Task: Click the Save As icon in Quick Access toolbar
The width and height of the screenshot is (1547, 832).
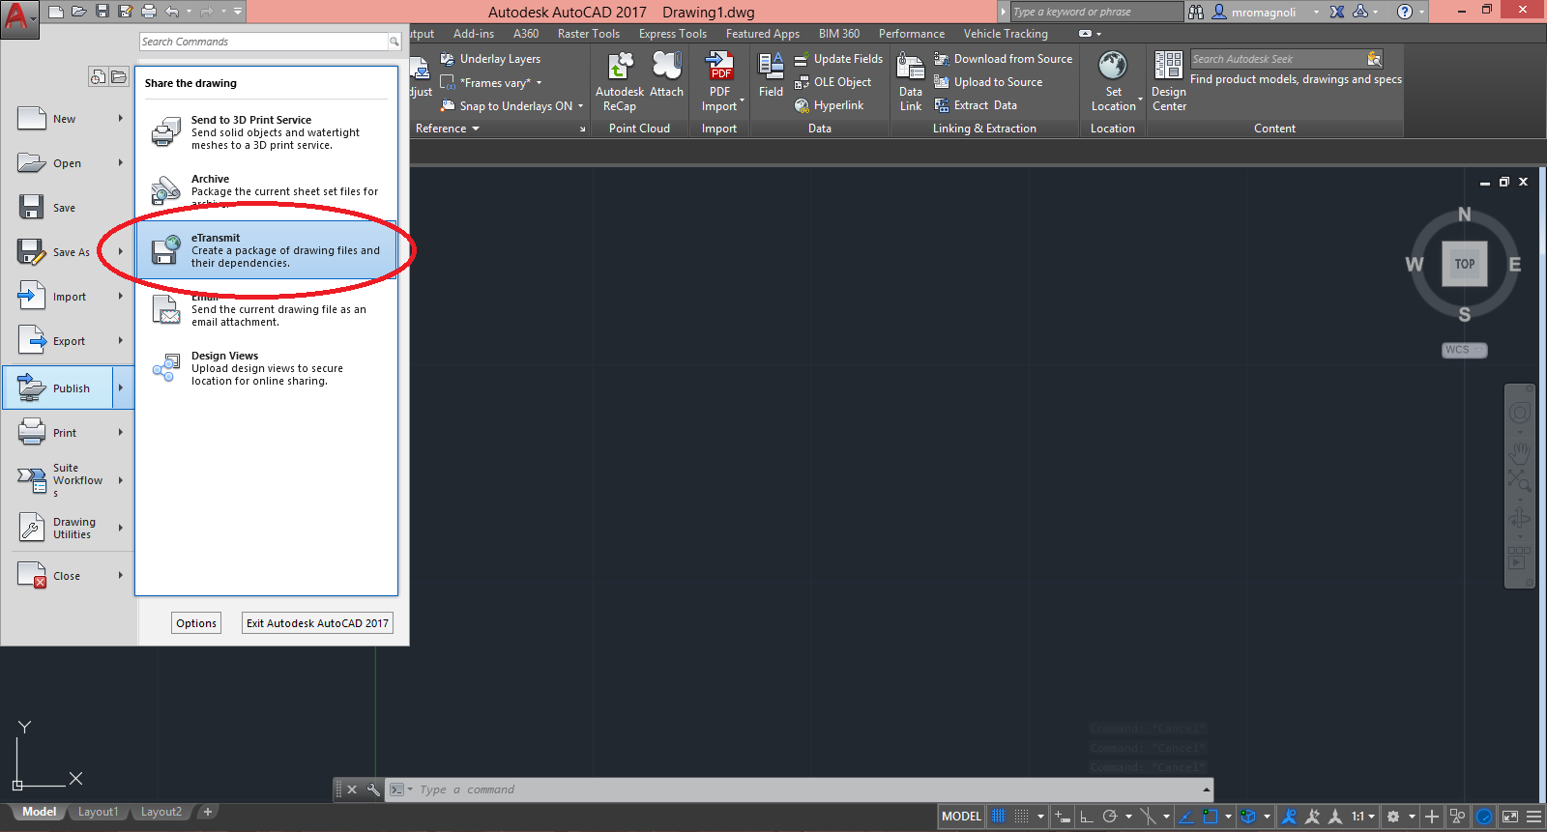Action: (126, 12)
